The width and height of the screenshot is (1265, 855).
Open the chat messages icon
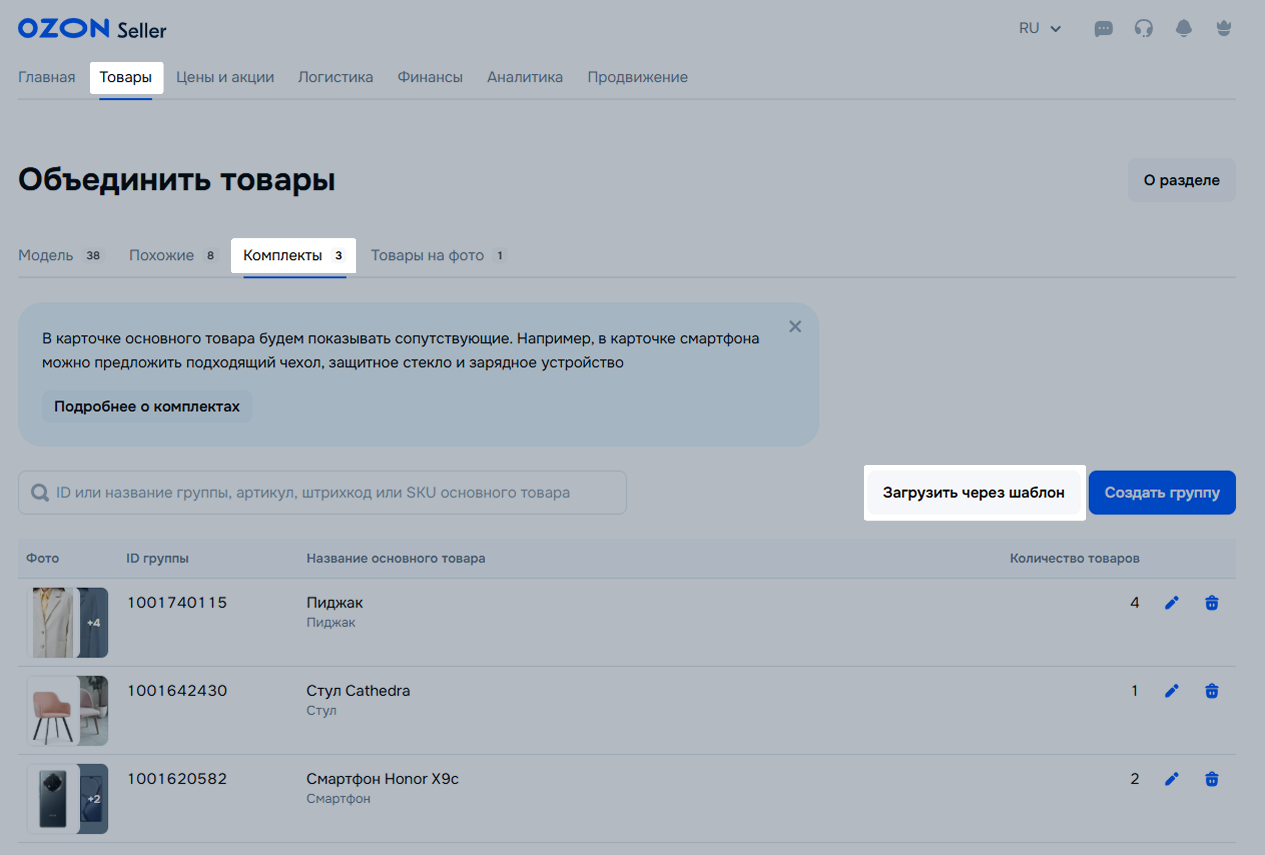coord(1103,28)
